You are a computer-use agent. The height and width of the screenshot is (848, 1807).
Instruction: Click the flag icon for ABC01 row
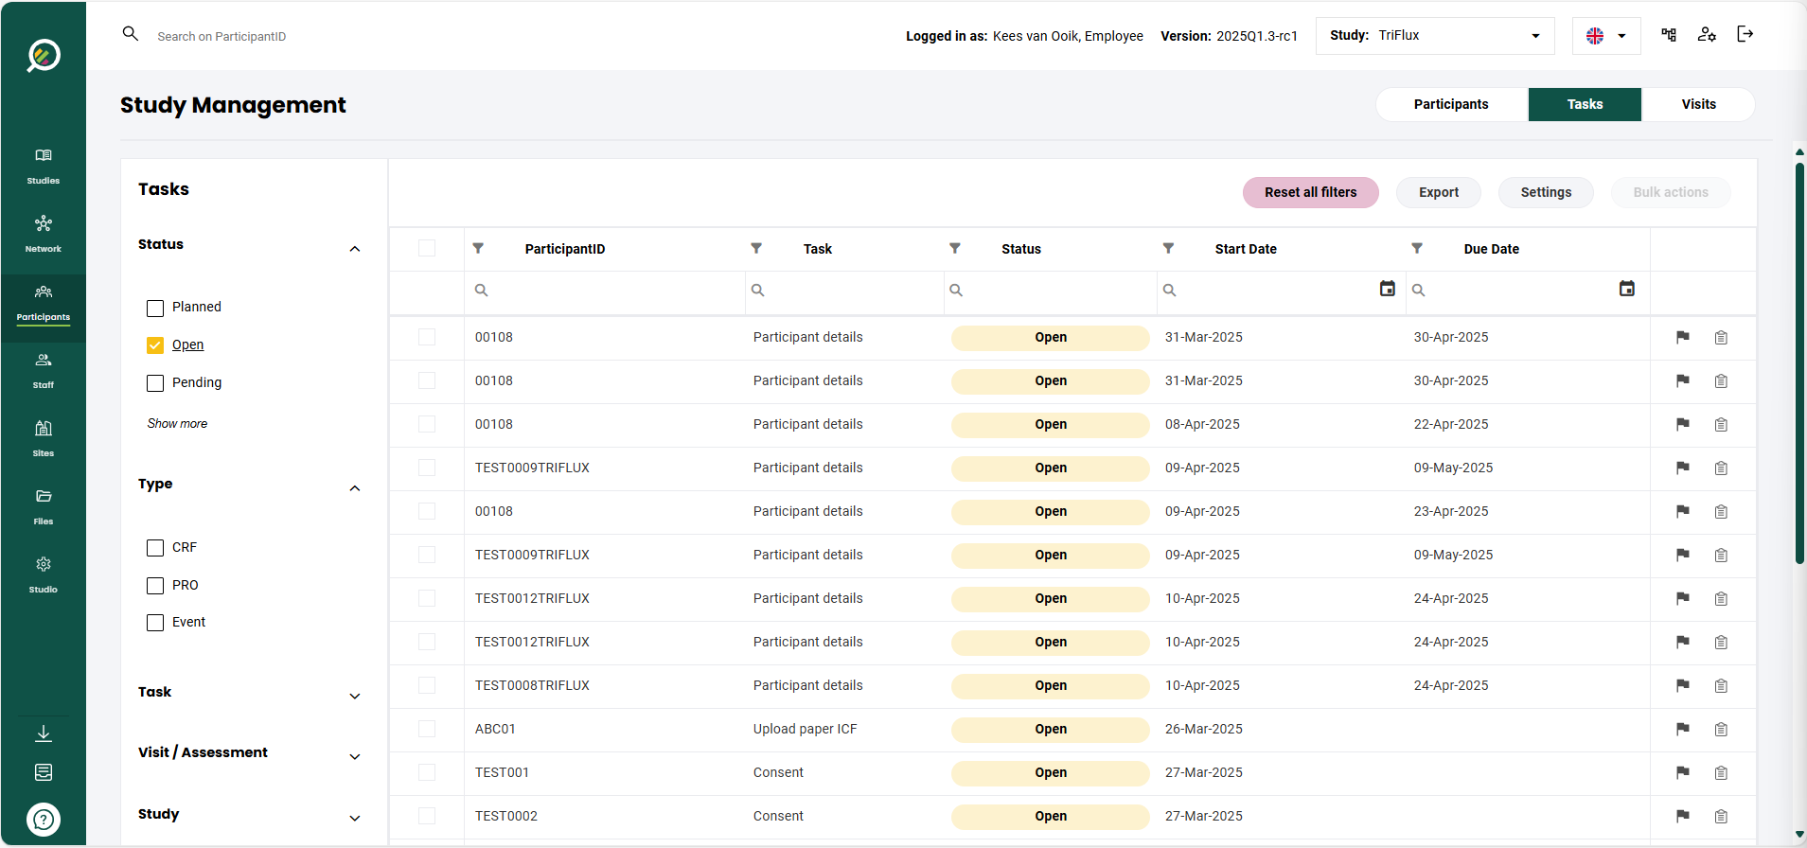(1682, 729)
